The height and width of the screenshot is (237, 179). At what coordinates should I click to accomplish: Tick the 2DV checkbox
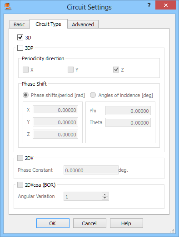pos(20,158)
